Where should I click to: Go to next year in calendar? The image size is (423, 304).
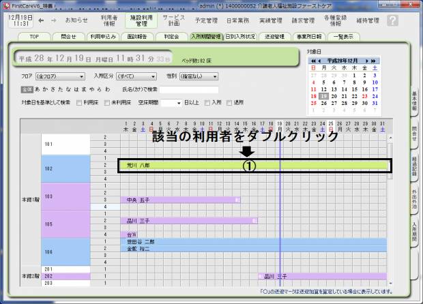[x=375, y=61]
